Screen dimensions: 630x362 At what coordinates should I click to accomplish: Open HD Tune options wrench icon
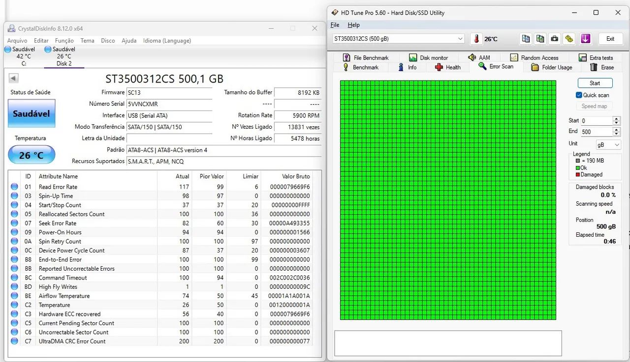(x=569, y=39)
